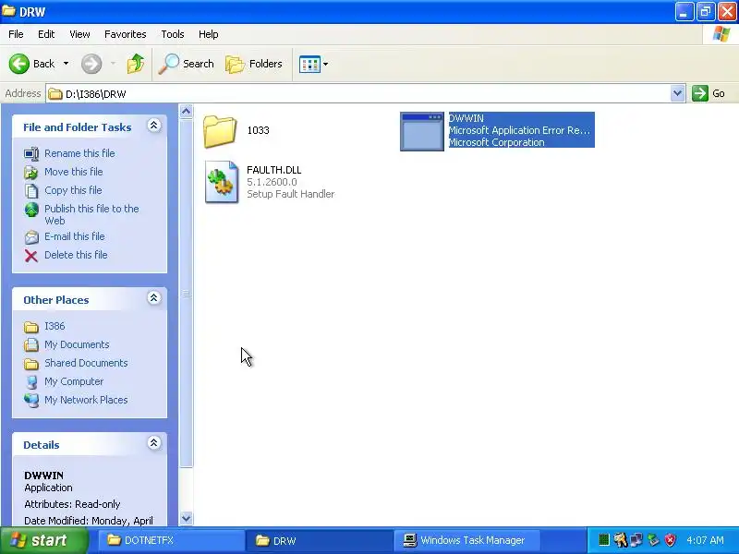Collapse the Other Places panel
This screenshot has width=739, height=554.
tap(153, 297)
